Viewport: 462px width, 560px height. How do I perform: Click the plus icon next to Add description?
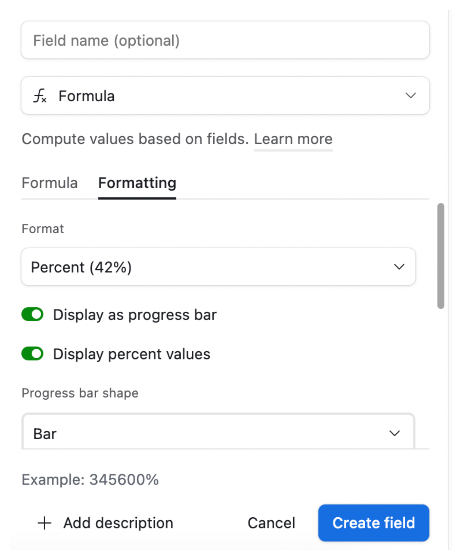pyautogui.click(x=44, y=523)
